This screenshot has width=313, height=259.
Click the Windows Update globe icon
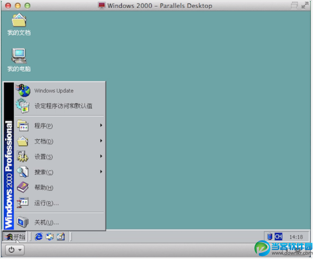[23, 90]
